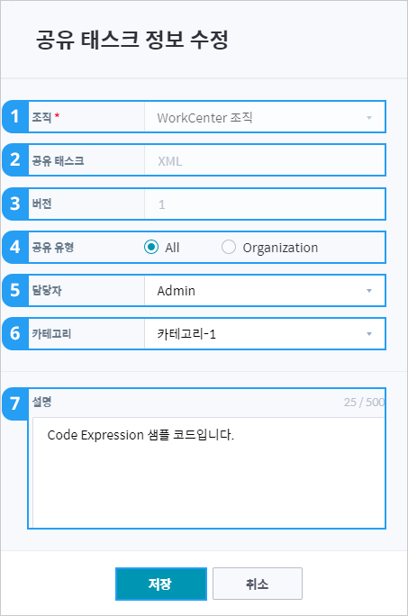Viewport: 408px width, 616px height.
Task: Save with the 저장 button
Action: (x=161, y=584)
